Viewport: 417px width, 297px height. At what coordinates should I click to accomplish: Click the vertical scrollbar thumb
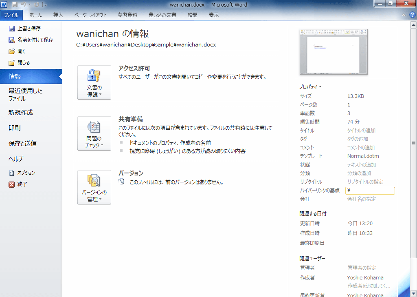click(x=413, y=143)
